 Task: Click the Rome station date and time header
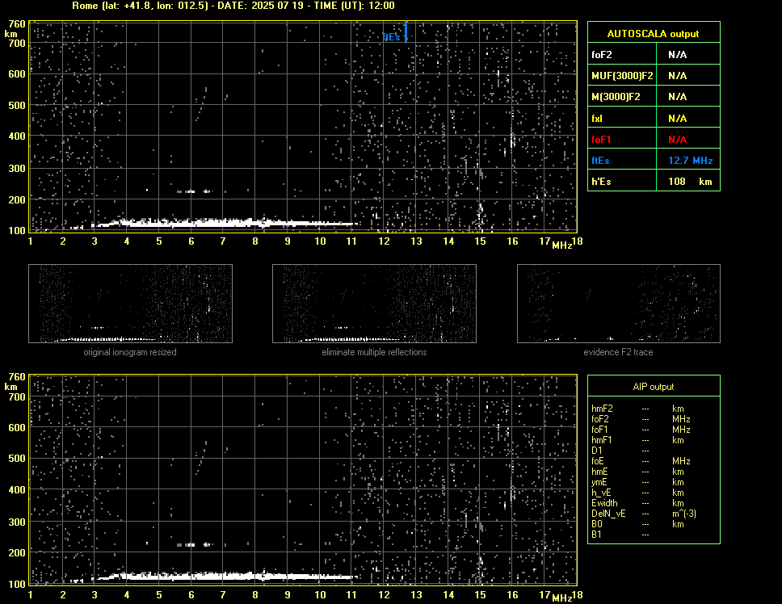tap(233, 6)
